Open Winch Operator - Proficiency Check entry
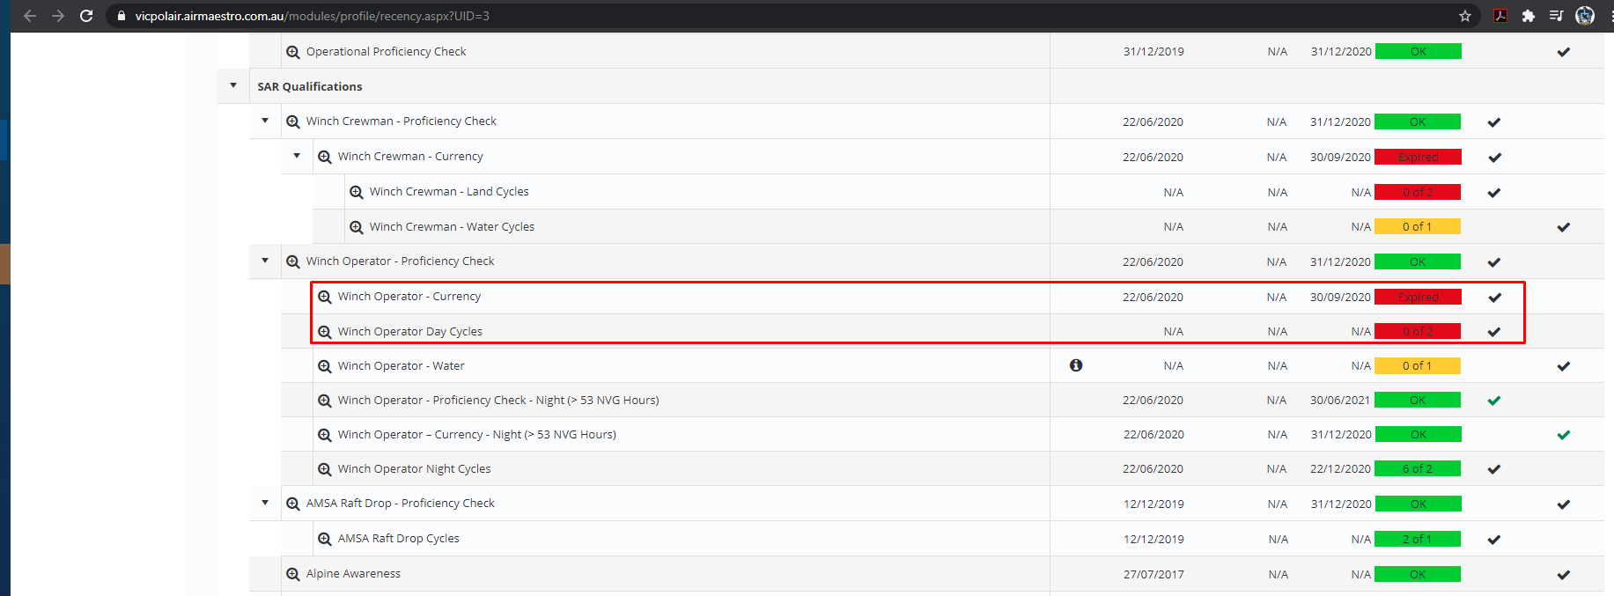Viewport: 1614px width, 596px height. coord(400,261)
